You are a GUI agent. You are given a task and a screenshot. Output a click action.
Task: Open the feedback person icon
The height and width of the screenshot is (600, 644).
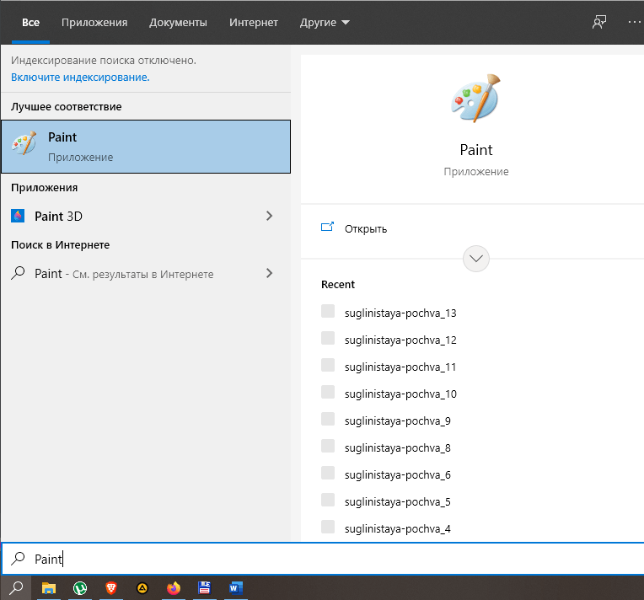[599, 22]
